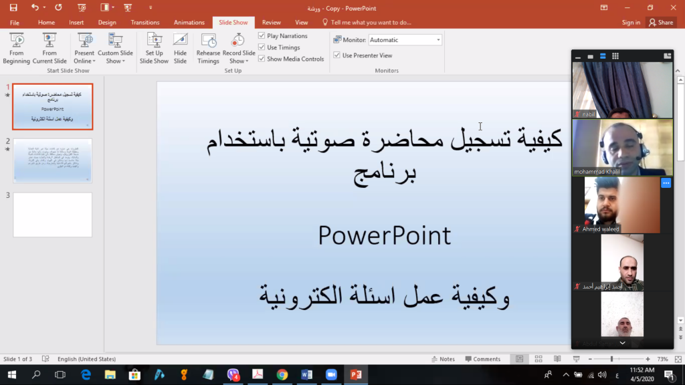
Task: Disable Use Presenter View checkbox
Action: pyautogui.click(x=337, y=55)
